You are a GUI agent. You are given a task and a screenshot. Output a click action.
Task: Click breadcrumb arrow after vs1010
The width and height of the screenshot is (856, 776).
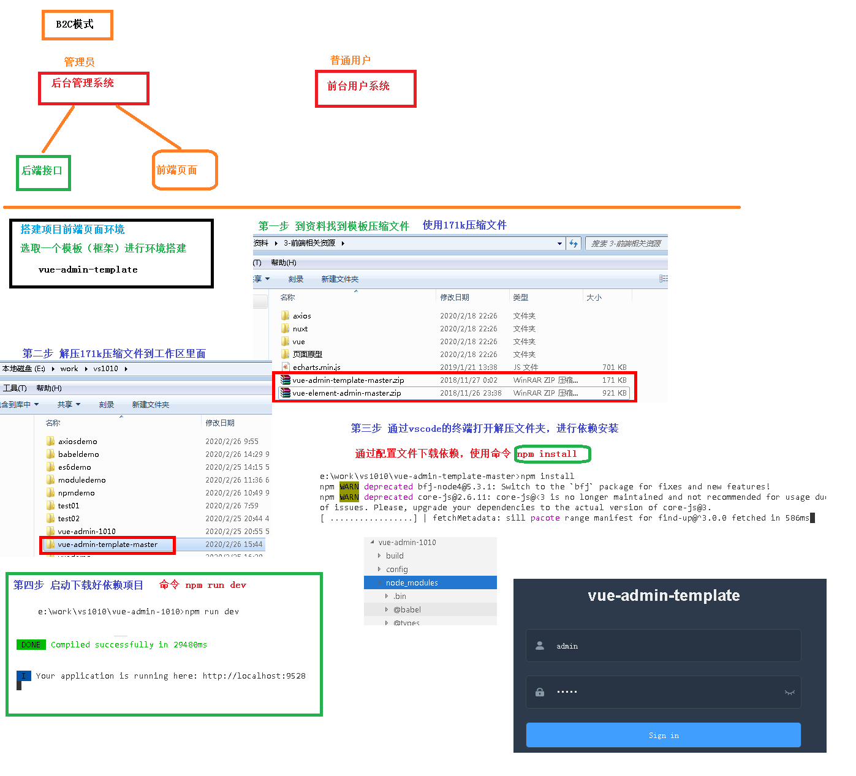point(126,369)
